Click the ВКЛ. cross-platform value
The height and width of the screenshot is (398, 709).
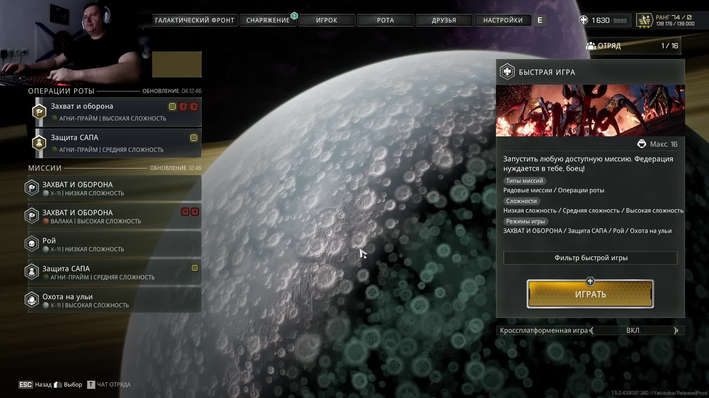coord(633,331)
